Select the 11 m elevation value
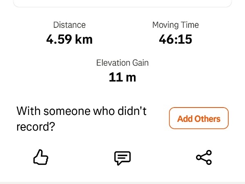 (122, 77)
